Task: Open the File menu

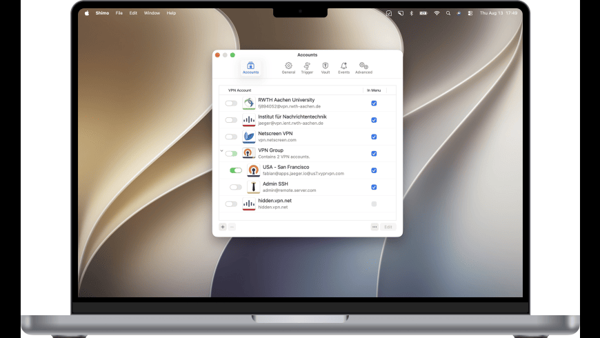Action: [119, 13]
